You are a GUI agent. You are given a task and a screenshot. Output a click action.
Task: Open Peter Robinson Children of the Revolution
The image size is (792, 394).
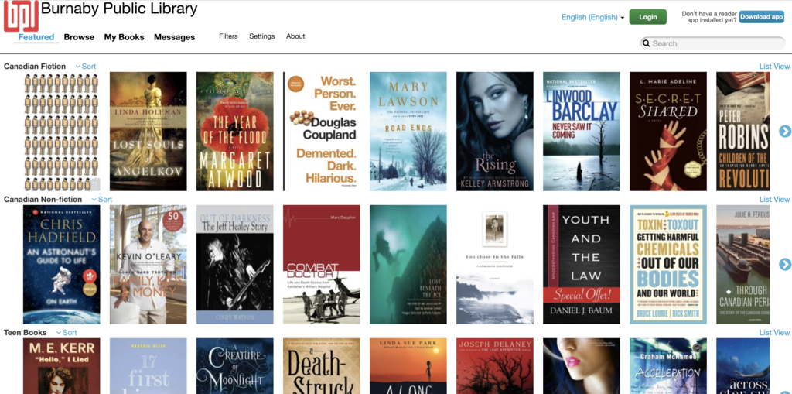click(743, 132)
